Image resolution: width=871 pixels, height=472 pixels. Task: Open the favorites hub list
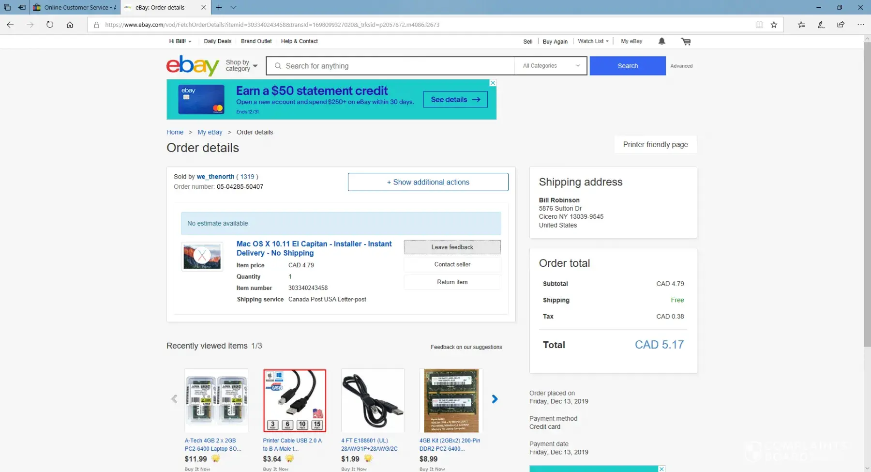coord(801,25)
